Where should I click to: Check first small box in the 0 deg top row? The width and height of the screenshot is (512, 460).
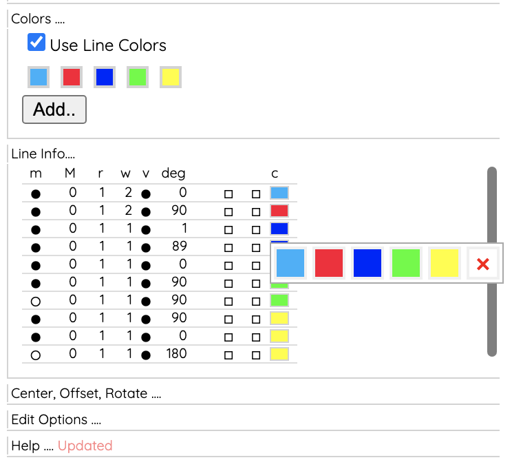click(228, 194)
